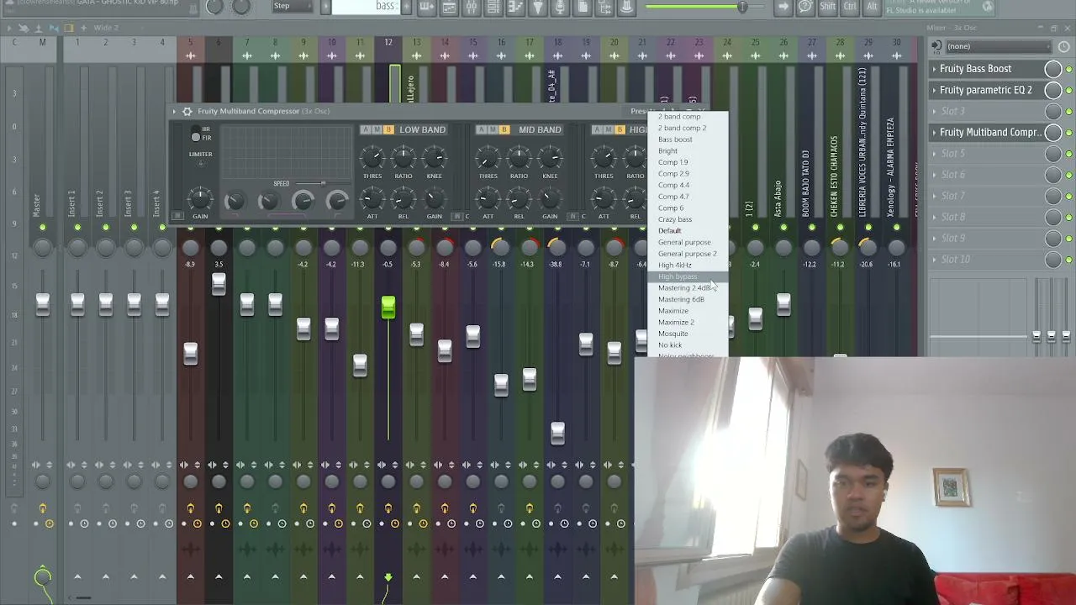The height and width of the screenshot is (605, 1076).
Task: Click the MID BAND KNEE knob
Action: coord(551,157)
